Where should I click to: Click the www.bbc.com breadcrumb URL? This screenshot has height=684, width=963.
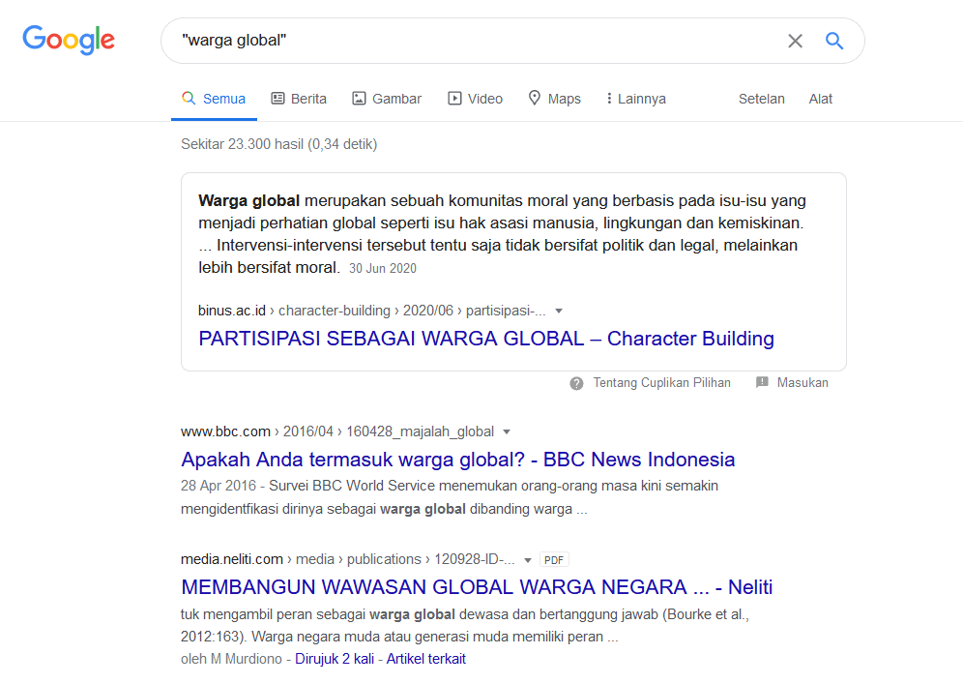[x=337, y=431]
